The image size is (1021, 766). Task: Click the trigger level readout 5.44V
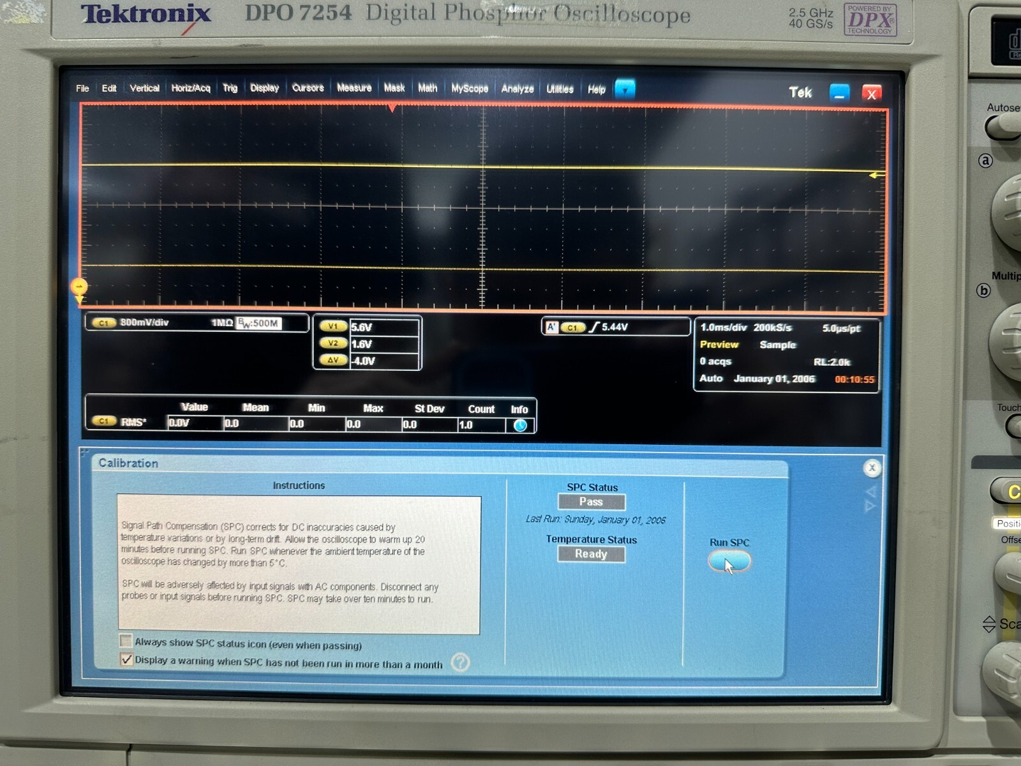coord(615,327)
